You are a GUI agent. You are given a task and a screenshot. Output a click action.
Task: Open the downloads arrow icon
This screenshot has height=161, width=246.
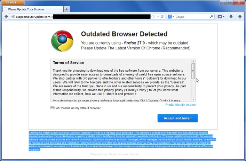[x=231, y=17]
